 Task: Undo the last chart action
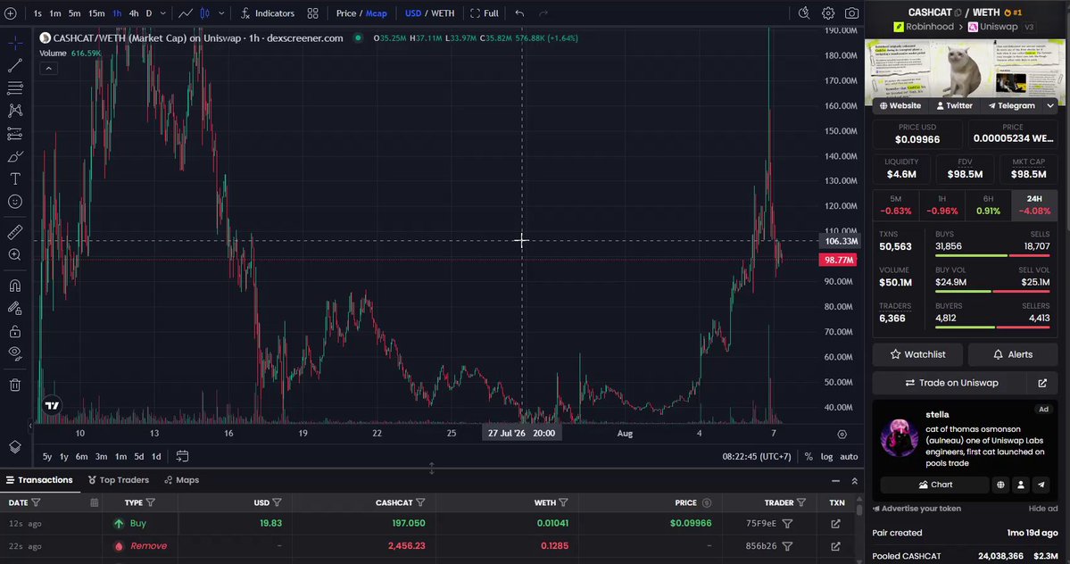tap(519, 13)
